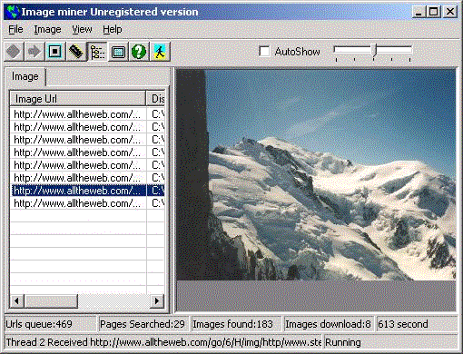The height and width of the screenshot is (354, 463).
Task: Select the Image tab above the list
Action: point(25,76)
